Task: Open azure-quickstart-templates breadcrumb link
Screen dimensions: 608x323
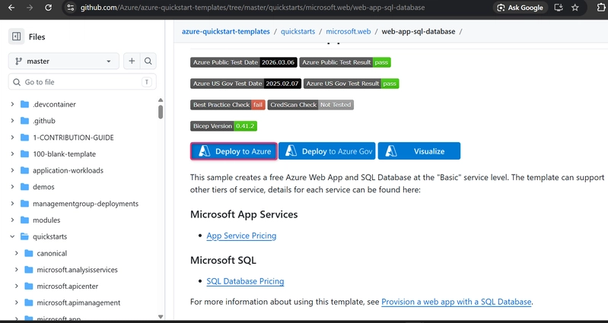Action: coord(226,31)
